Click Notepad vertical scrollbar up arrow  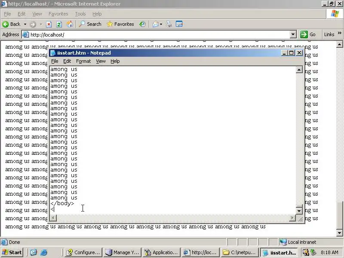[x=299, y=70]
